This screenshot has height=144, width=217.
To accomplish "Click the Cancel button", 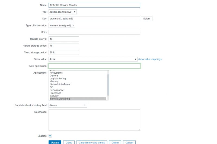I will point(129,142).
